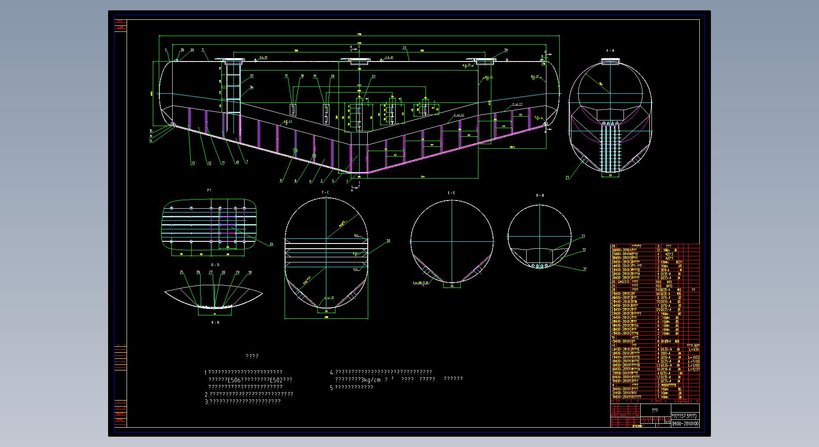Screen dimensions: 819x447
Task: Click the B - B label beneath the lens-shaped view
Action: [215, 322]
